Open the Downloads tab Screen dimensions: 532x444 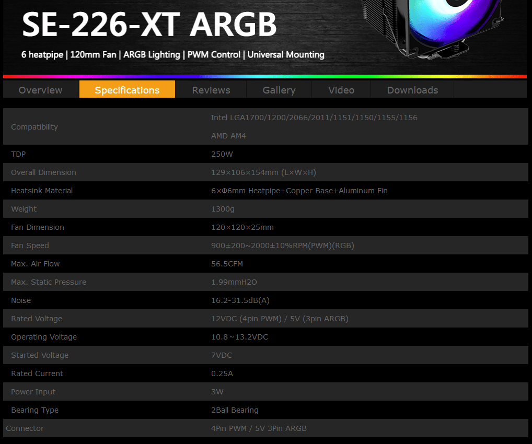pos(412,90)
